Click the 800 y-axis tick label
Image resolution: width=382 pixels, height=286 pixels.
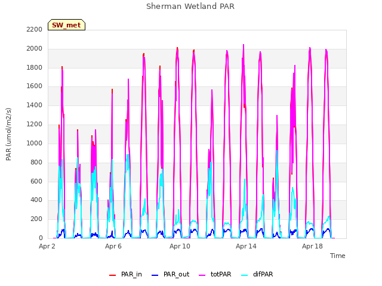pyautogui.click(x=36, y=163)
